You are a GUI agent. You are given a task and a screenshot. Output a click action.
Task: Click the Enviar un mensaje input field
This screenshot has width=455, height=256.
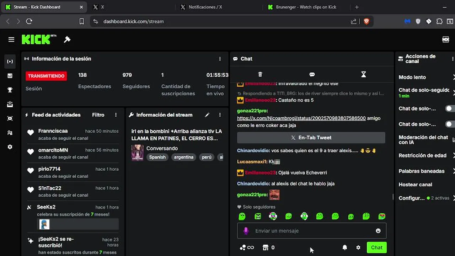coord(312,231)
